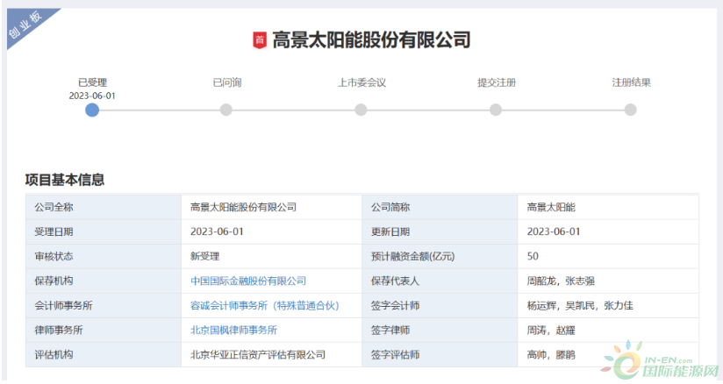Click the 高帅，滕鹏 value cell
Screen dimensions: 723x384
pos(608,354)
